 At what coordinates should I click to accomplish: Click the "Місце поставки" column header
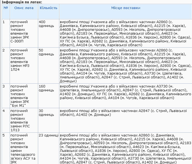click(x=125, y=7)
